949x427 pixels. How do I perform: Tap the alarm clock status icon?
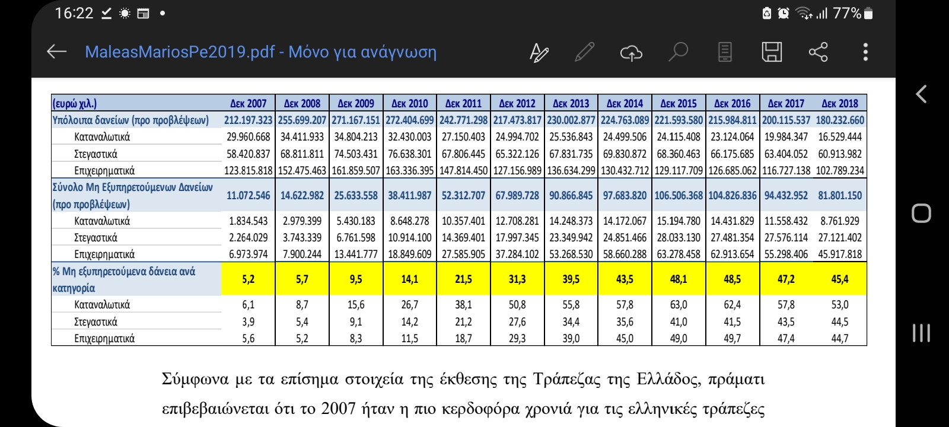pos(784,13)
